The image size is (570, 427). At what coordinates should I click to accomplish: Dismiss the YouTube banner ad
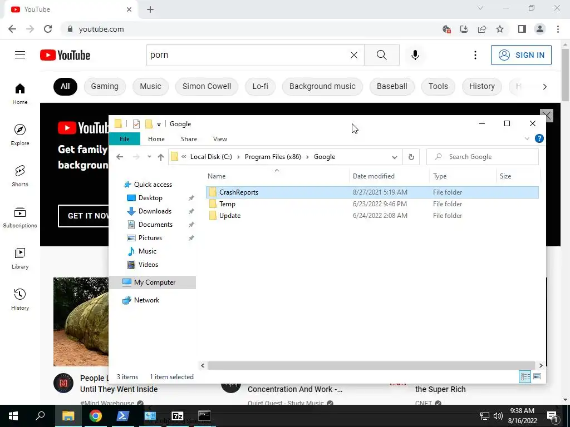click(547, 116)
